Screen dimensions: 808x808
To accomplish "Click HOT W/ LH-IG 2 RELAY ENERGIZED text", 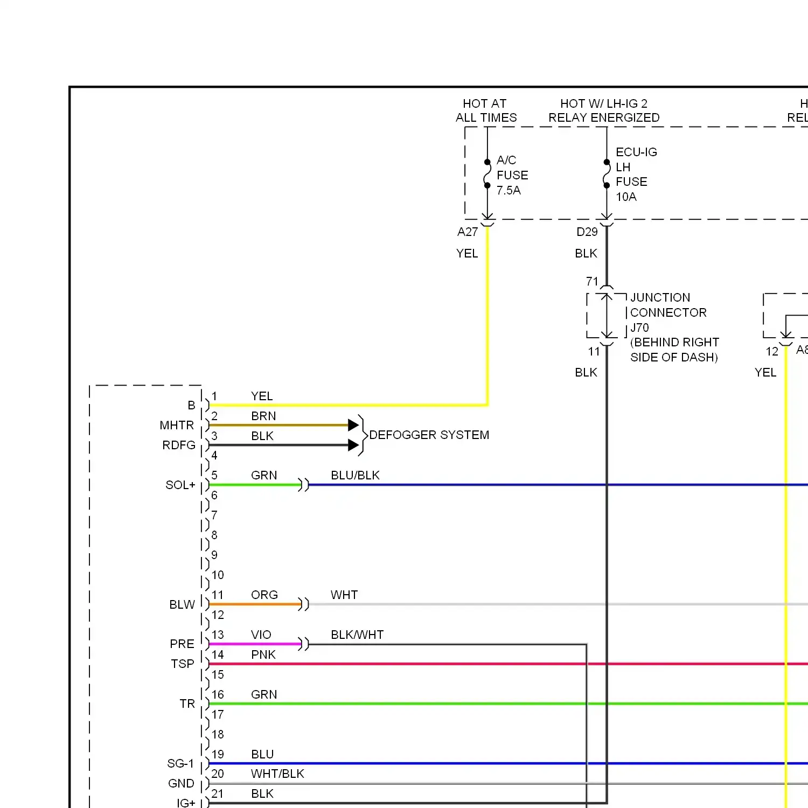I will pyautogui.click(x=604, y=110).
